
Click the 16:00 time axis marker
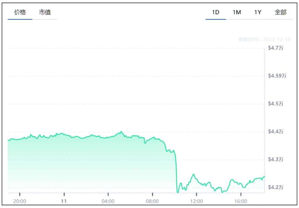(241, 201)
